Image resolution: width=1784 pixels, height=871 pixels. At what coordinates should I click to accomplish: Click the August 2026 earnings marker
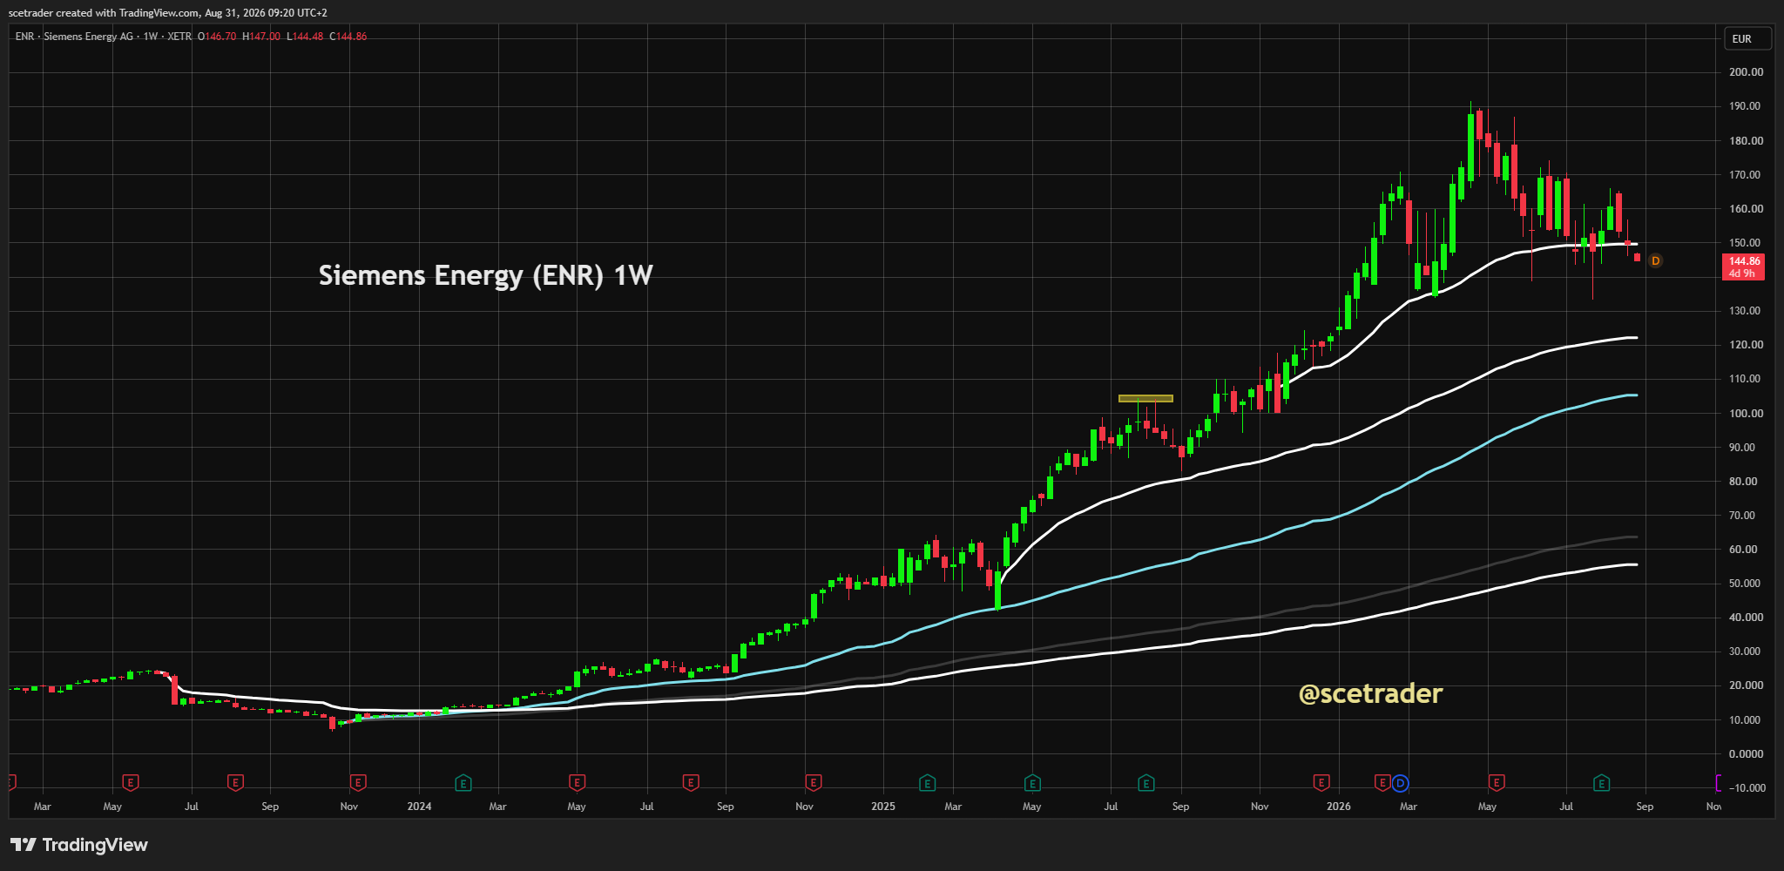1601,783
